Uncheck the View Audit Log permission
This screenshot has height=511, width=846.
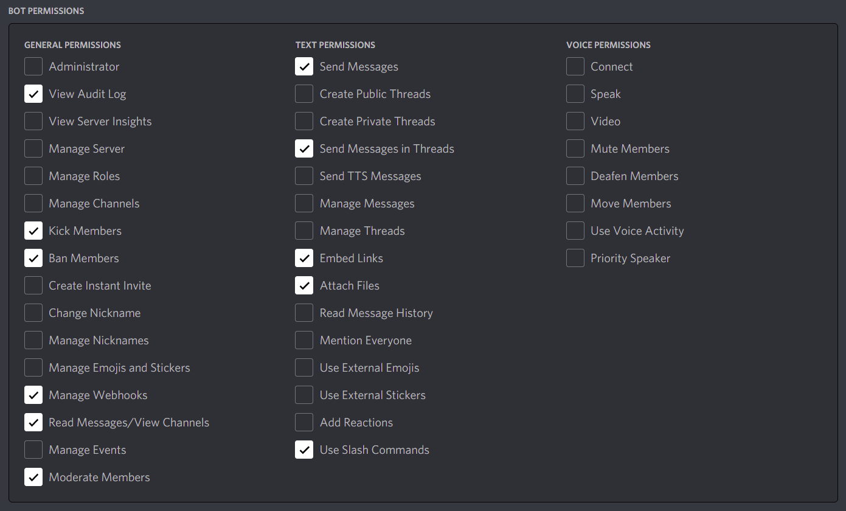coord(33,94)
